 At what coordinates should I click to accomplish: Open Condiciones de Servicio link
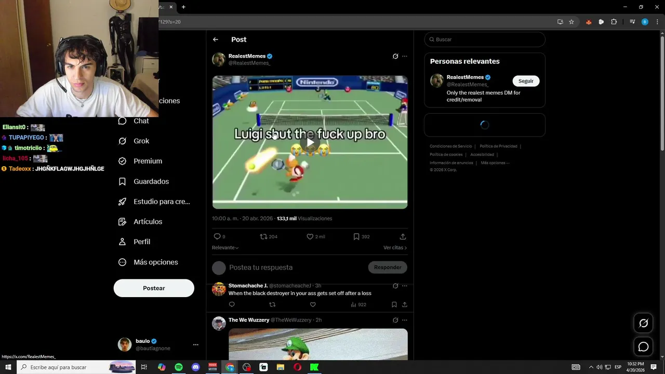coord(450,146)
